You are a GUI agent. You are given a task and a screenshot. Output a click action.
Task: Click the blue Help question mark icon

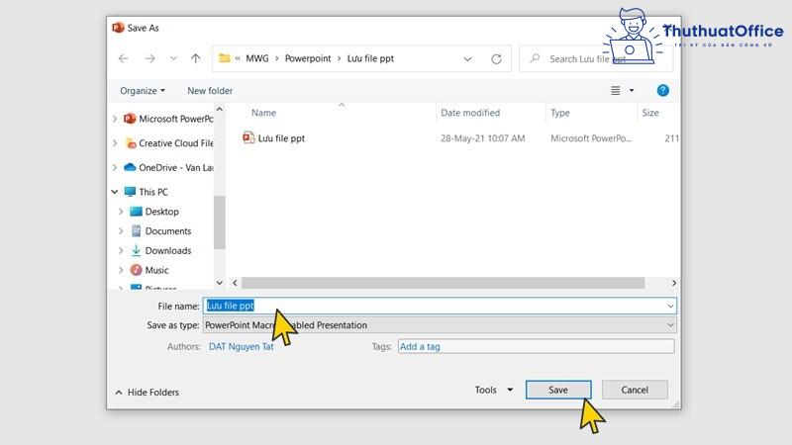[x=663, y=91]
